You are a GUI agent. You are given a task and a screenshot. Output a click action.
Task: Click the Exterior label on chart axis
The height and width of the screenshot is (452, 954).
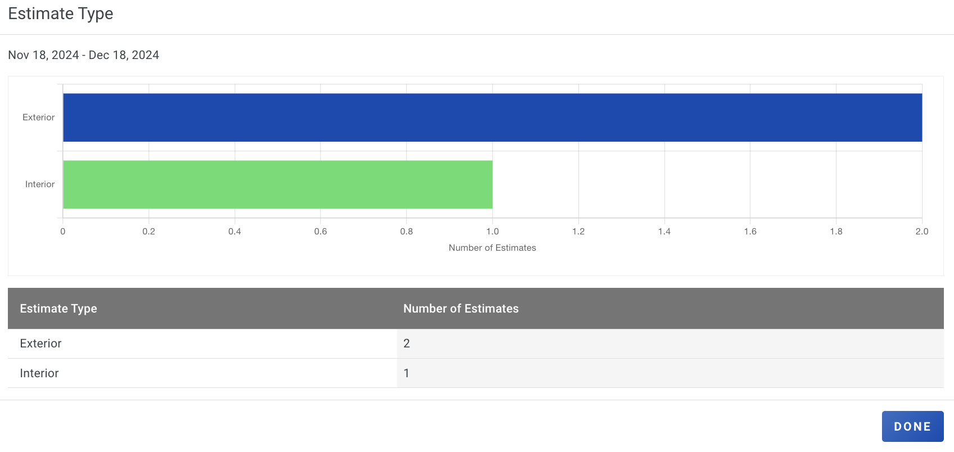tap(38, 117)
